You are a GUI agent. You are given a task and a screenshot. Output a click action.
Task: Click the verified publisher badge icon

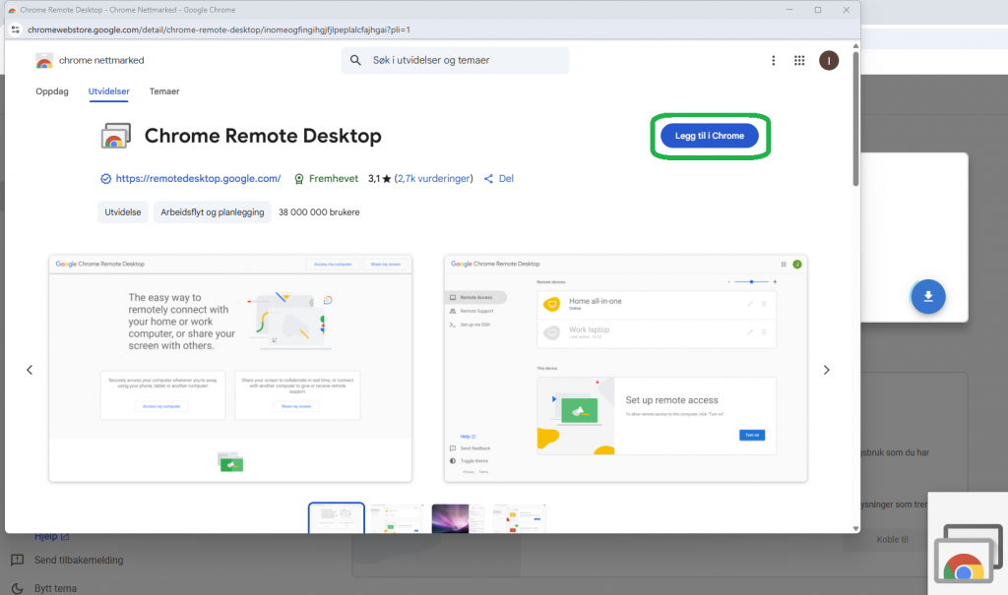[106, 179]
